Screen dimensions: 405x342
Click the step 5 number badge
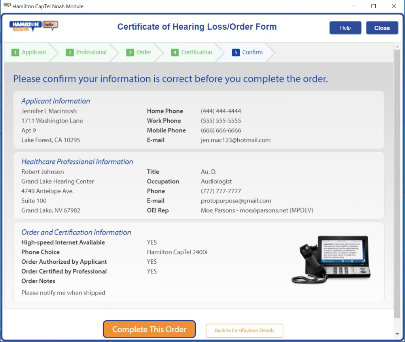236,53
